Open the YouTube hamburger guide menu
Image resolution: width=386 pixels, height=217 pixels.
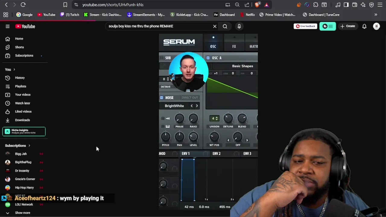click(x=8, y=26)
